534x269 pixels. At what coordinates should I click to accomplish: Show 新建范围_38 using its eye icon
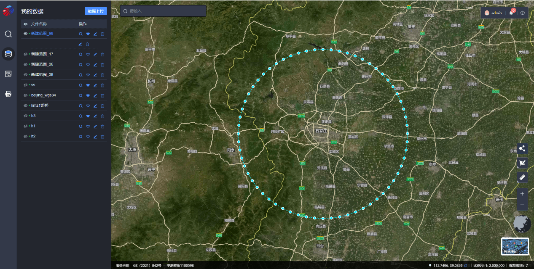pyautogui.click(x=25, y=75)
